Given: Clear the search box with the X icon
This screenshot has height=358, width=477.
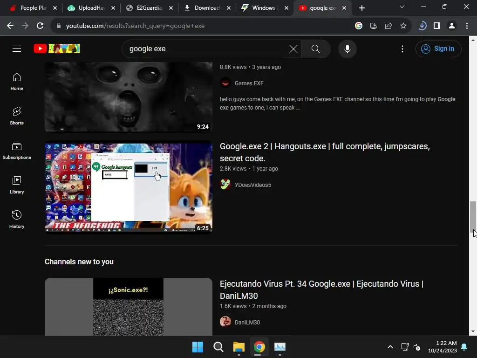Looking at the screenshot, I should [x=293, y=48].
